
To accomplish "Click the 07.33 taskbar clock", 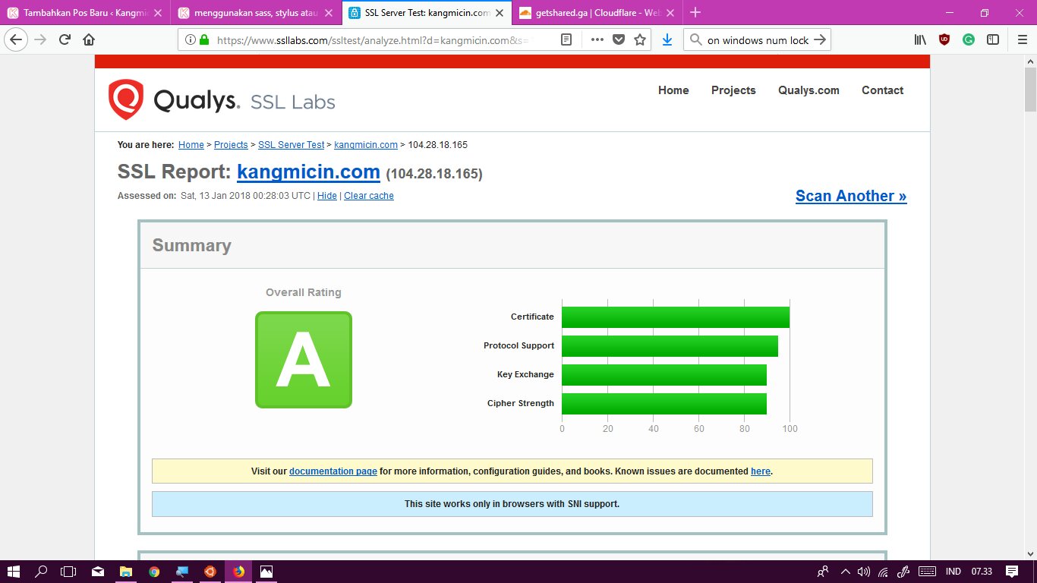I will coord(982,572).
